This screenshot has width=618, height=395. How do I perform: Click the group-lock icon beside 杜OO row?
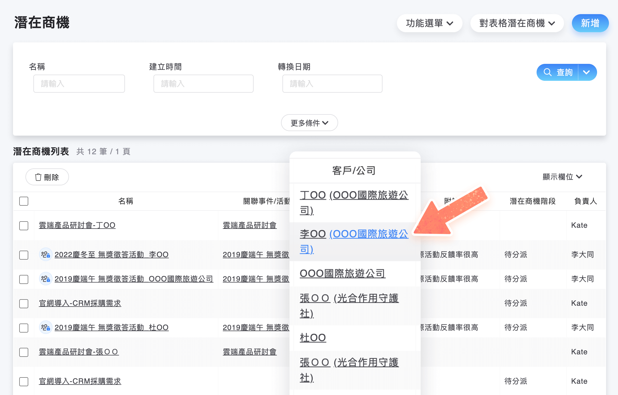46,327
